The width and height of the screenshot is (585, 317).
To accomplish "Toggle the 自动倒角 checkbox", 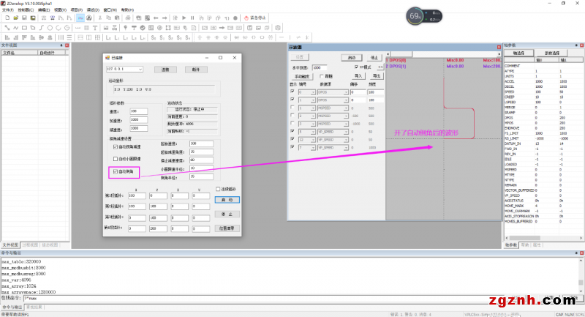I will point(115,171).
